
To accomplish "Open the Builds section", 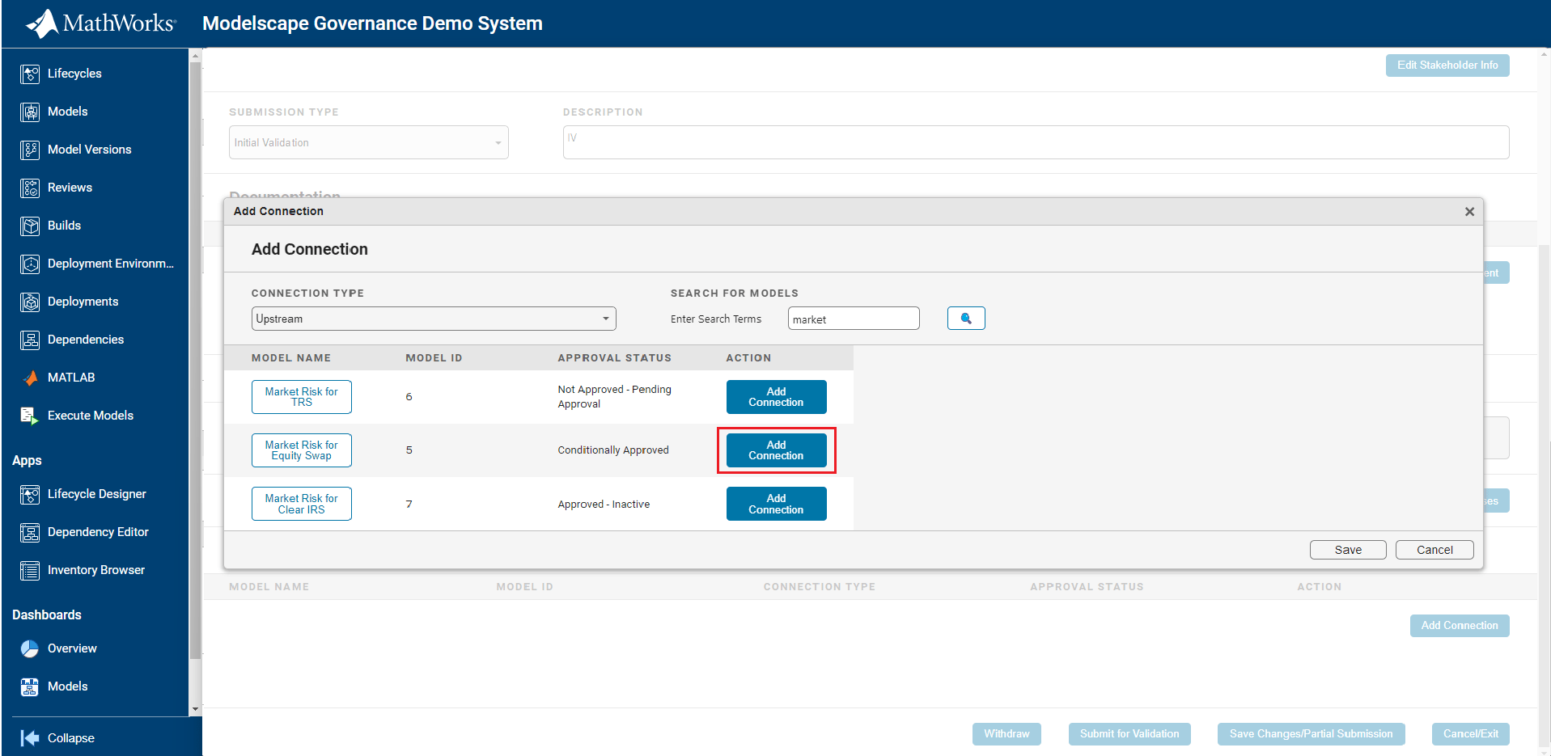I will click(x=64, y=225).
